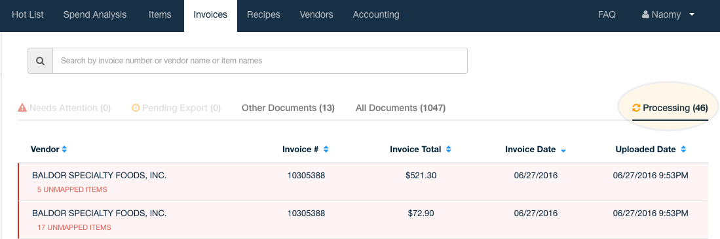Click uploaded date in the $521.30 row

(651, 176)
